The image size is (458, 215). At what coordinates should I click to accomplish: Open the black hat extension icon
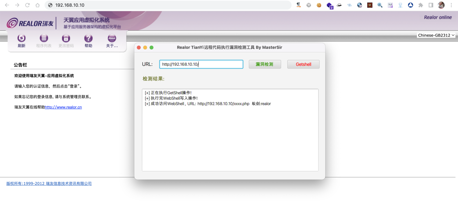(x=339, y=5)
